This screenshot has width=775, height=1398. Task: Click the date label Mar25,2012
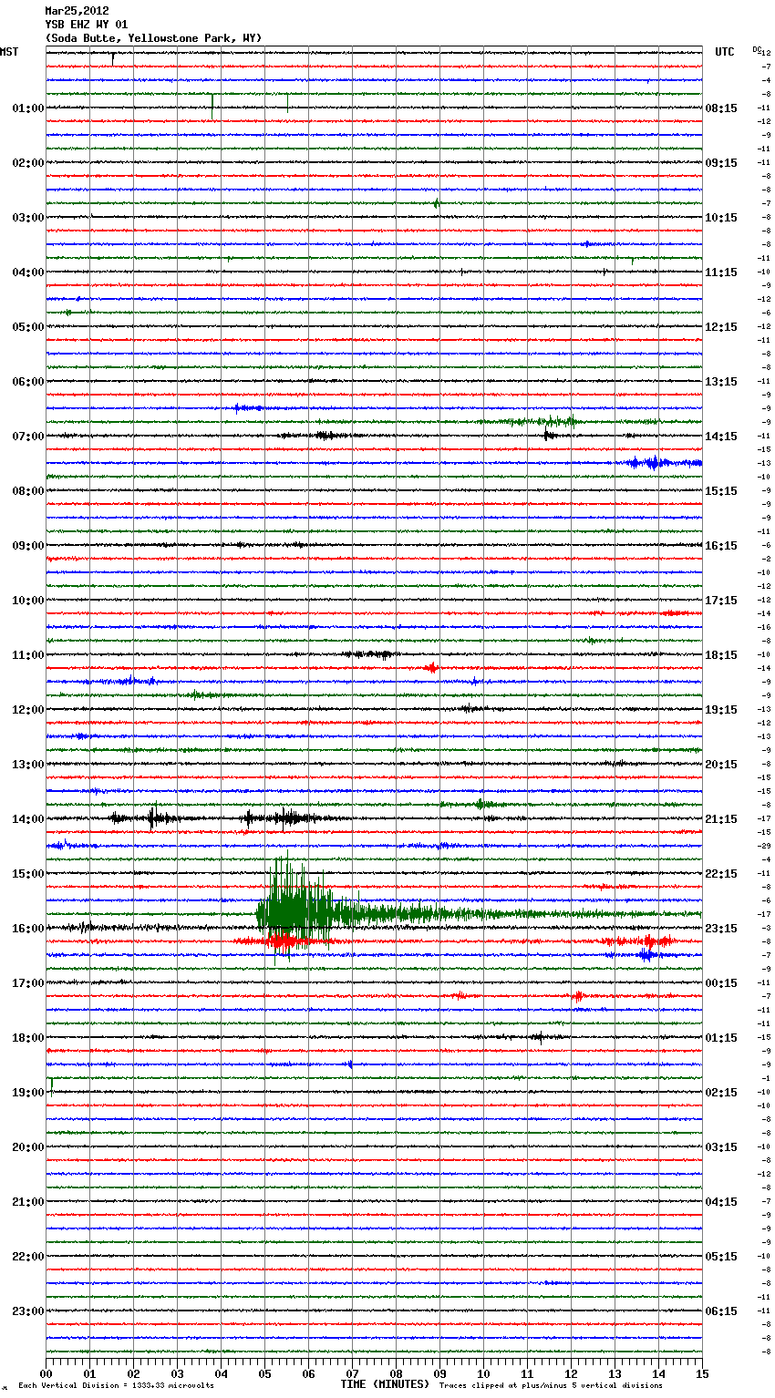[x=77, y=11]
